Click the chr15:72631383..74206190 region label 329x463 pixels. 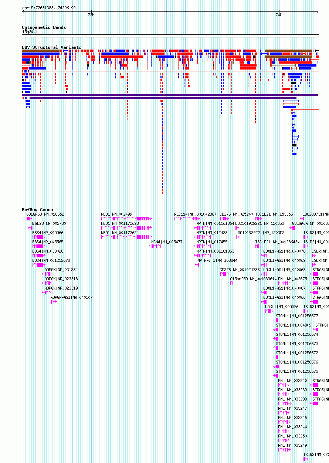point(49,8)
